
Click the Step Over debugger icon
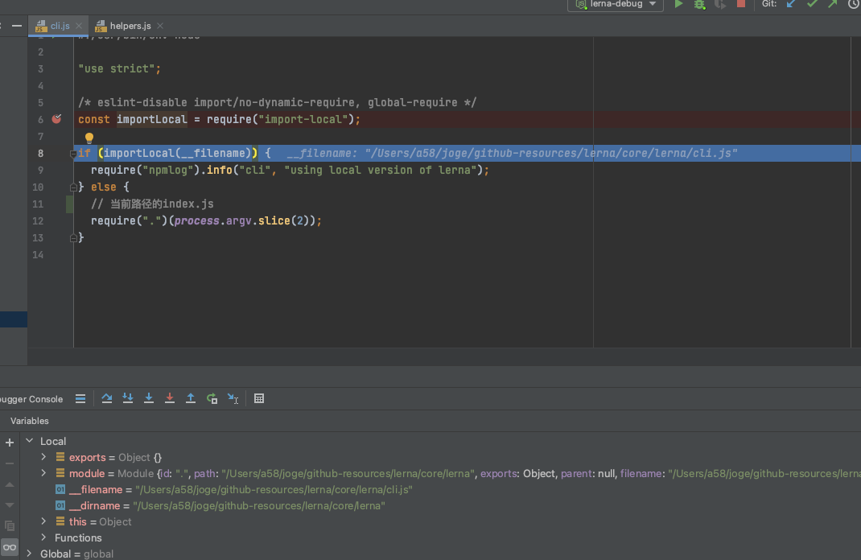click(107, 398)
